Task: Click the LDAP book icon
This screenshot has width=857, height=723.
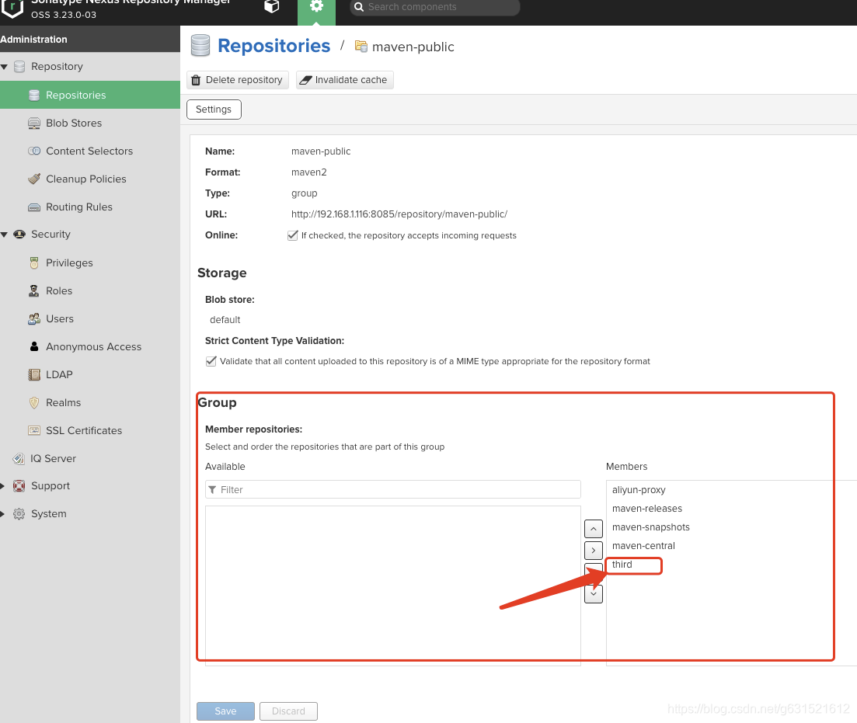Action: [x=34, y=374]
